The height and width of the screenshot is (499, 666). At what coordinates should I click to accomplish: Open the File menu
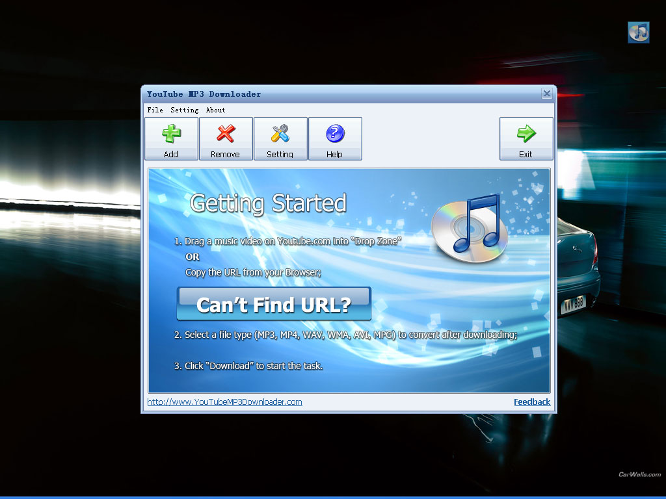(155, 110)
